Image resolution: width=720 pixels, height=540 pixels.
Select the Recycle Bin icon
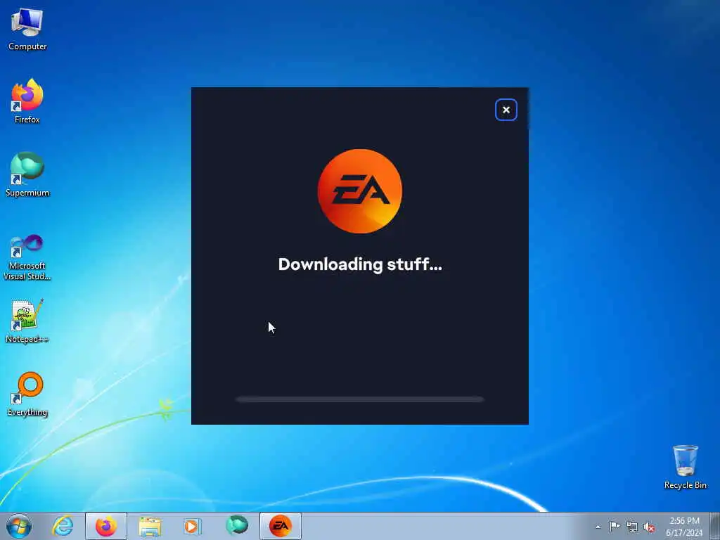tap(685, 467)
